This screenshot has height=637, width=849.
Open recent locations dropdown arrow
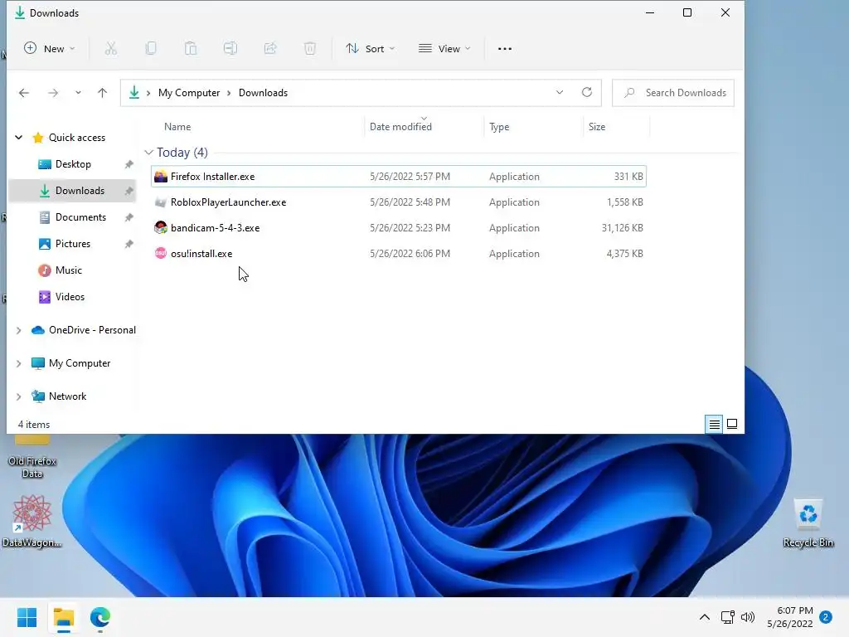[79, 93]
